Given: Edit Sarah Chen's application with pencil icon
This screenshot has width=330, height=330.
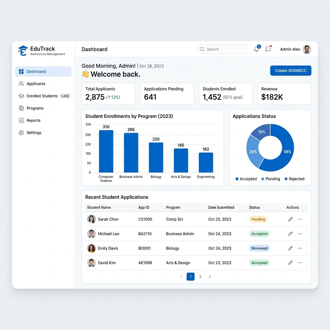Looking at the screenshot, I should coord(290,219).
